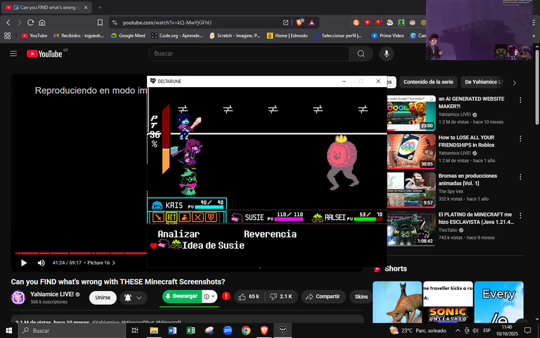540x338 pixels.
Task: Open the Brave Shields lion icon
Action: (299, 22)
